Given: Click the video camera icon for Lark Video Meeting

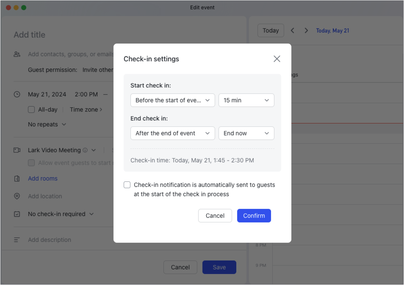Looking at the screenshot, I should (17, 150).
